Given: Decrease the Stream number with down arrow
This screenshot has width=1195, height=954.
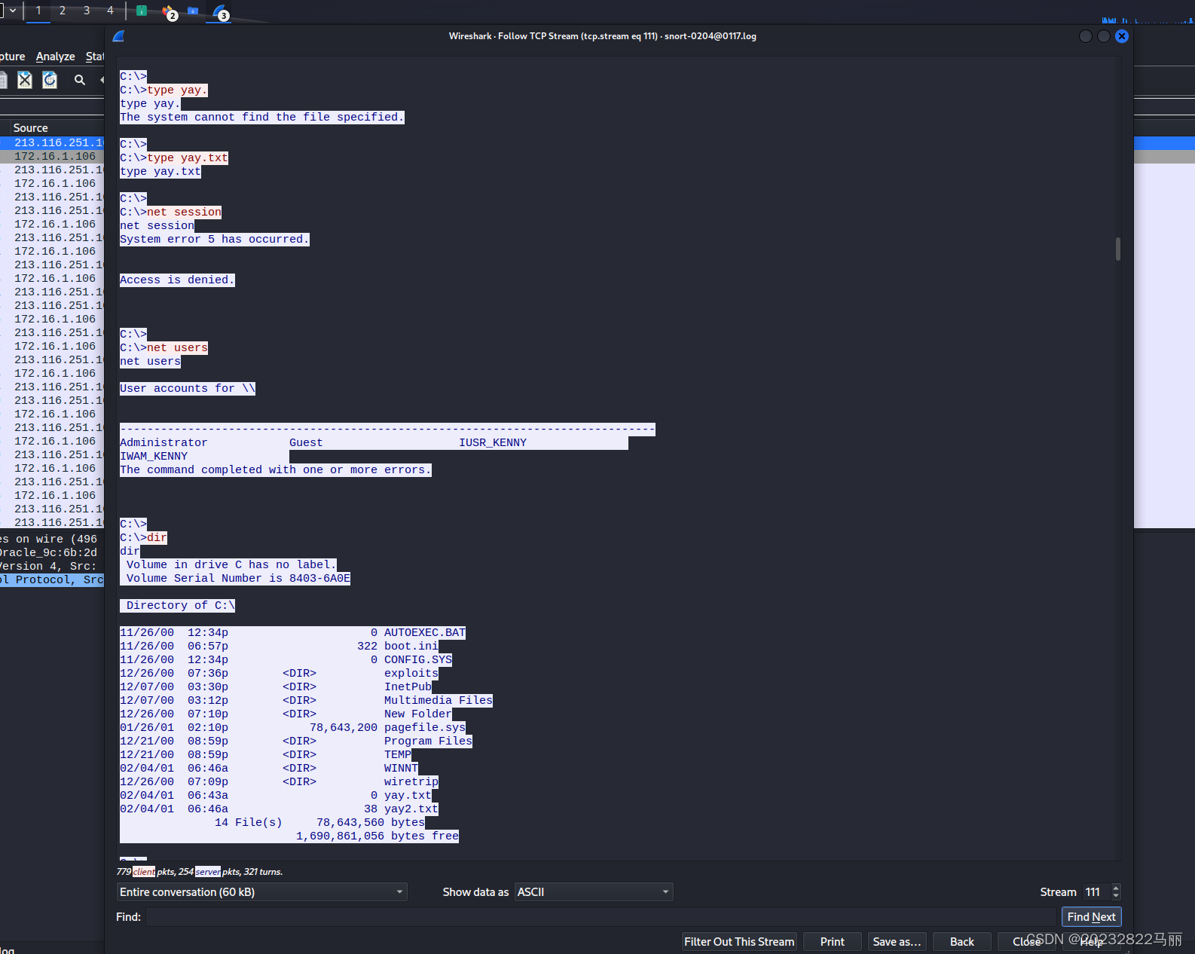Looking at the screenshot, I should [1116, 897].
